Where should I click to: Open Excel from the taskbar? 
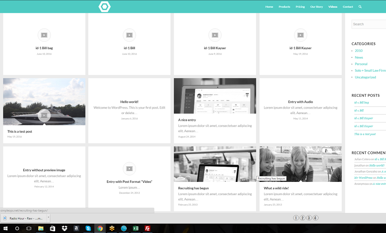coord(135,229)
